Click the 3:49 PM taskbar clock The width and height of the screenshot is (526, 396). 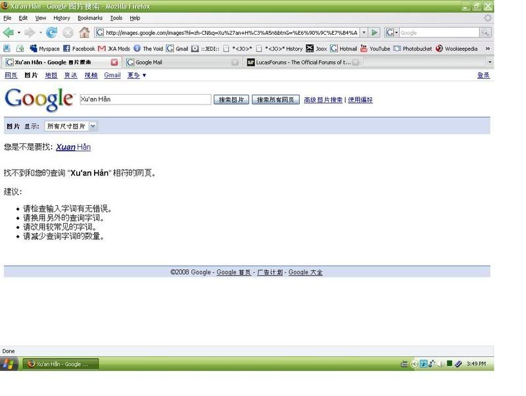coord(476,364)
